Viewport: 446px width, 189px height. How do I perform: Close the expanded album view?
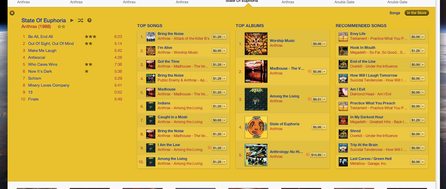(12, 13)
